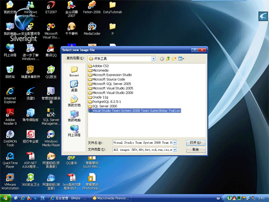Open the 360 security guard desktop icon
269x202 pixels.
[x=31, y=180]
